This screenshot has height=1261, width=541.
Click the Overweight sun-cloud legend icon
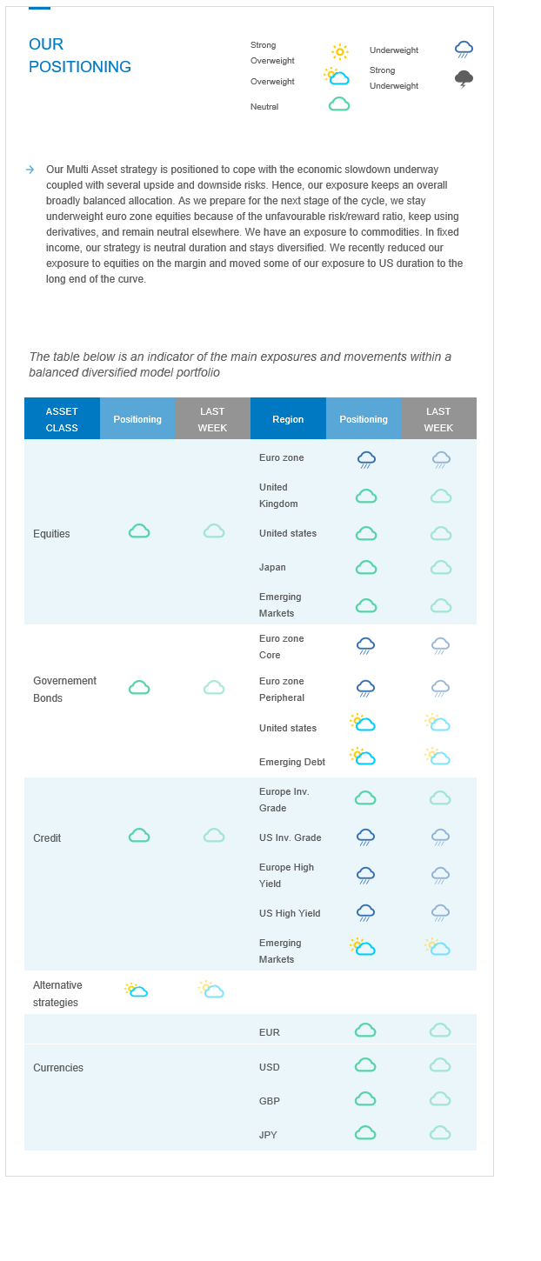coord(337,77)
